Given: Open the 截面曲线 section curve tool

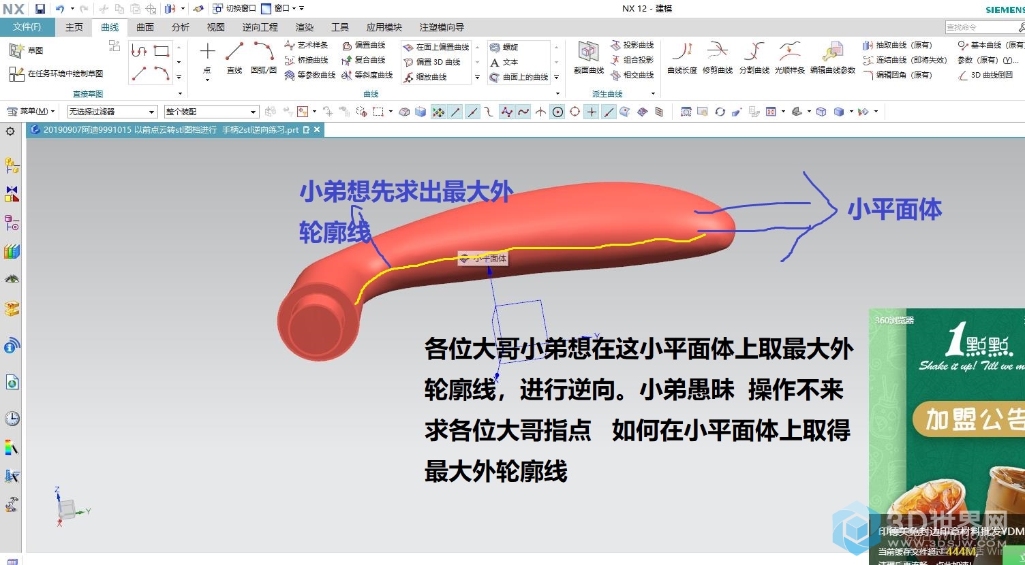Looking at the screenshot, I should point(589,57).
